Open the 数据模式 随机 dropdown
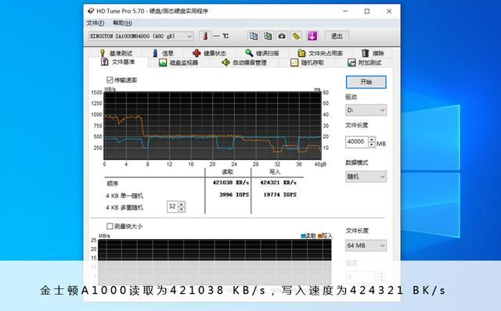The height and width of the screenshot is (311, 501). 366,177
